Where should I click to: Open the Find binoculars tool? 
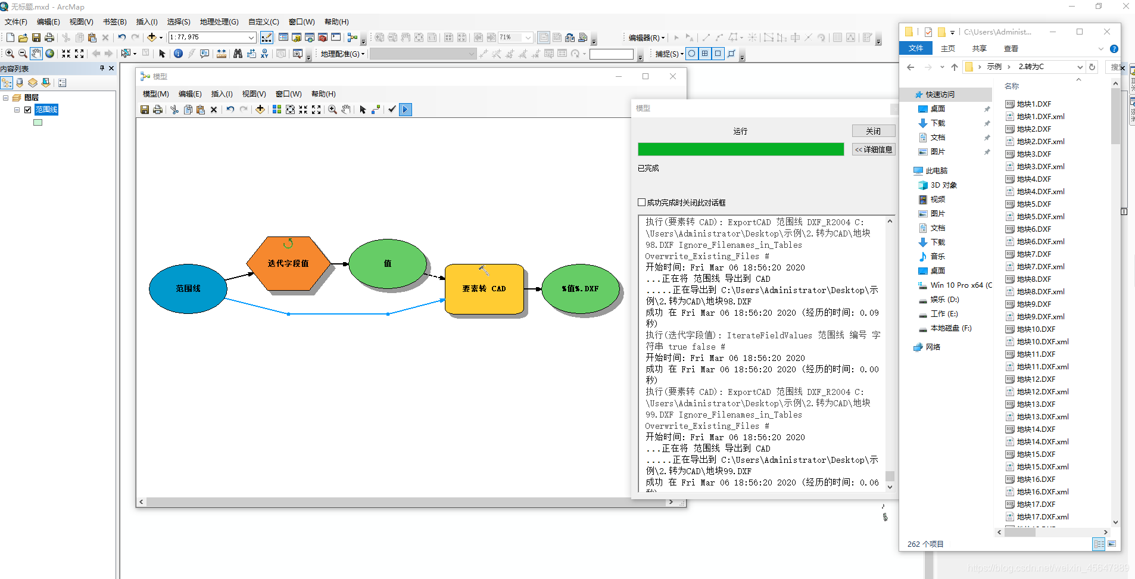pos(238,54)
